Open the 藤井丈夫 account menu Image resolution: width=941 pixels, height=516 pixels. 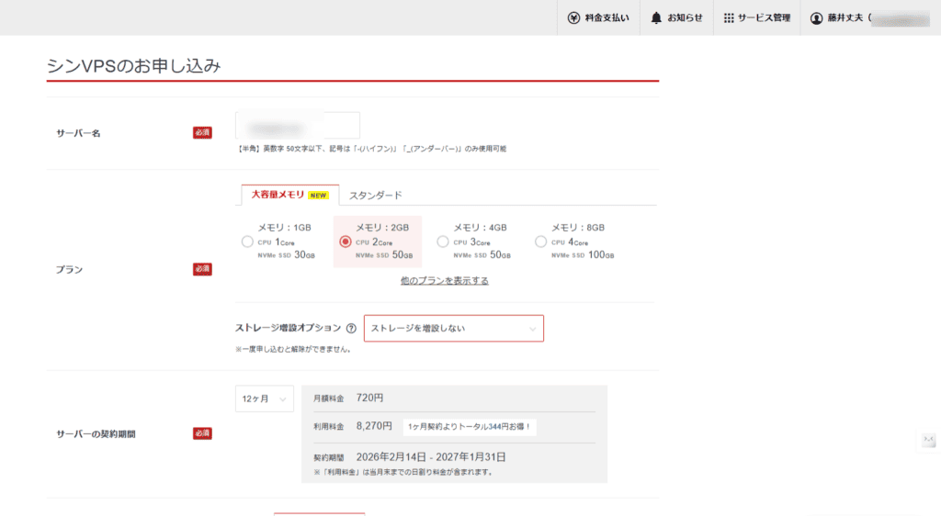point(870,18)
